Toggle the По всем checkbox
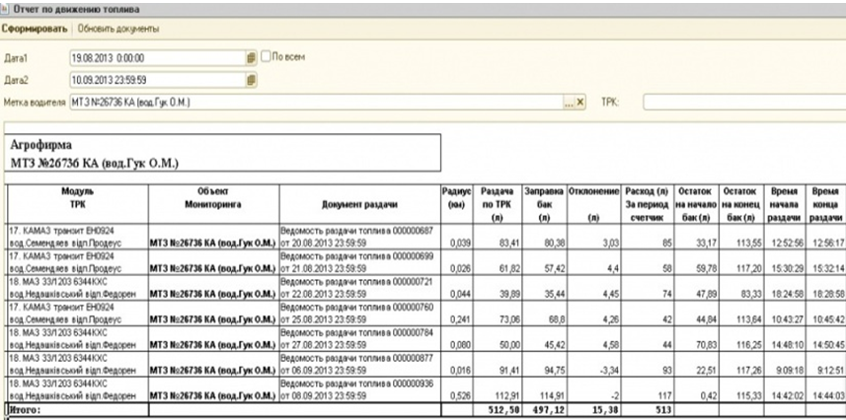This screenshot has width=846, height=420. tap(266, 57)
